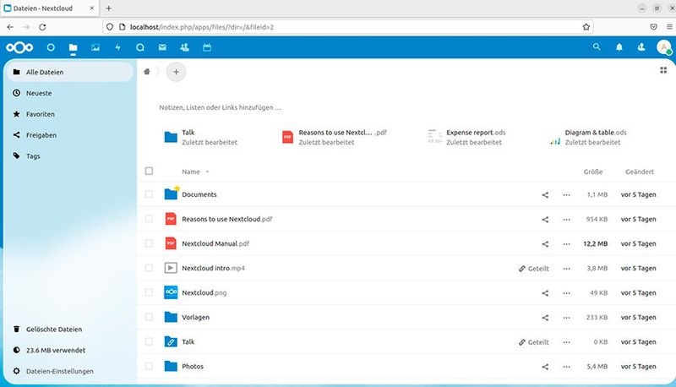
Task: Tick checkbox for Vorlagen folder
Action: [150, 317]
